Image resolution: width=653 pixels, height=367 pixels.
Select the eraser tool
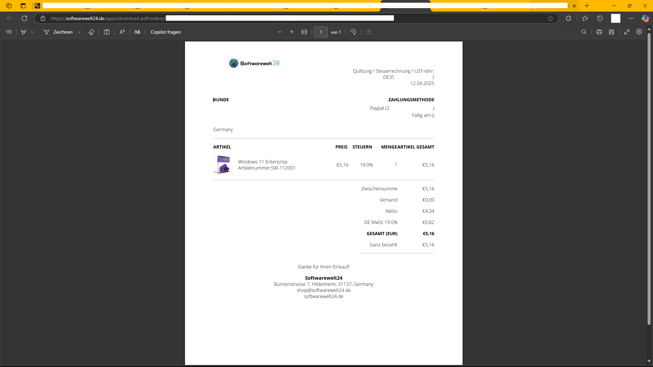coord(91,32)
